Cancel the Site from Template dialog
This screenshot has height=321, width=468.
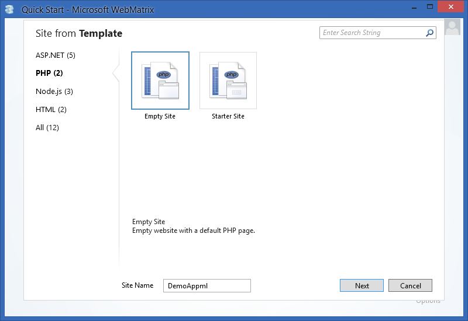pos(410,285)
